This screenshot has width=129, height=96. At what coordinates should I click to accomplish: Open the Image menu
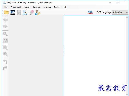27,7
